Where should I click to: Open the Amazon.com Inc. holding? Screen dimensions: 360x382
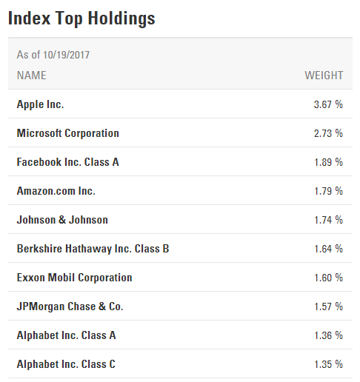[x=56, y=191]
